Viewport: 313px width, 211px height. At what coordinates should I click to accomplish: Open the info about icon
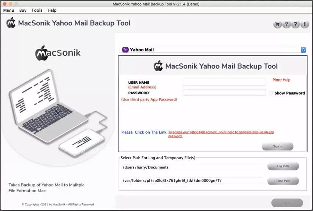(305, 25)
